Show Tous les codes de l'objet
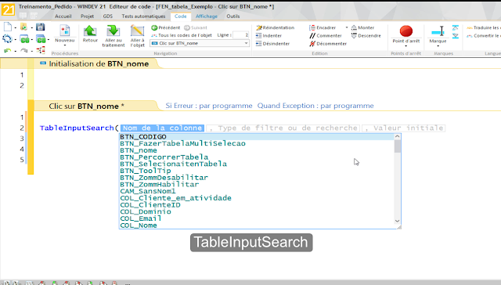Viewport: 501px width, 285px height. tap(182, 35)
